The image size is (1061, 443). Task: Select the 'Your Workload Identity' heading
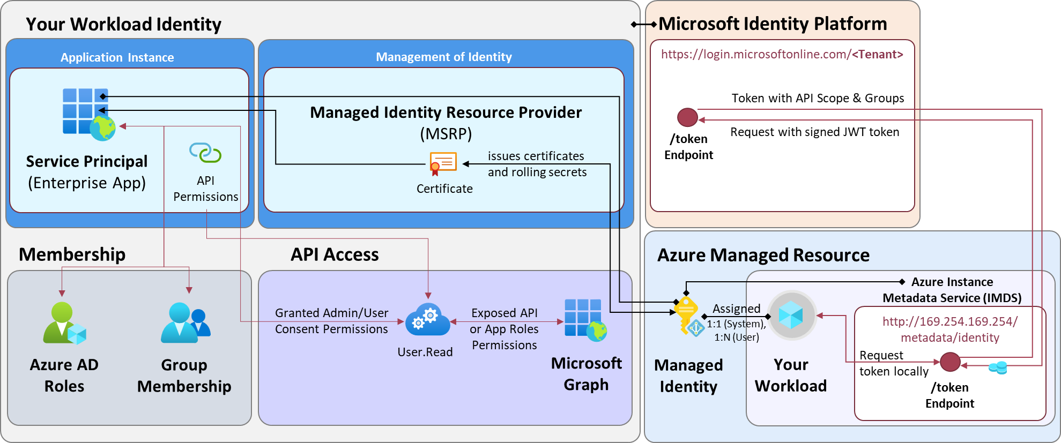(123, 24)
